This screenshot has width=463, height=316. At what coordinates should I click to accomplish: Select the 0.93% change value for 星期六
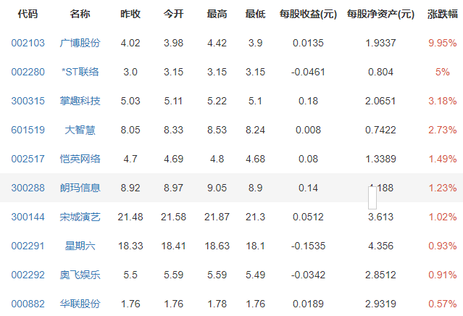coord(443,246)
